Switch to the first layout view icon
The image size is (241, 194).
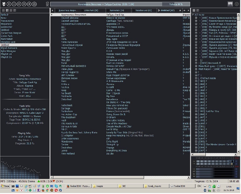(3, 10)
